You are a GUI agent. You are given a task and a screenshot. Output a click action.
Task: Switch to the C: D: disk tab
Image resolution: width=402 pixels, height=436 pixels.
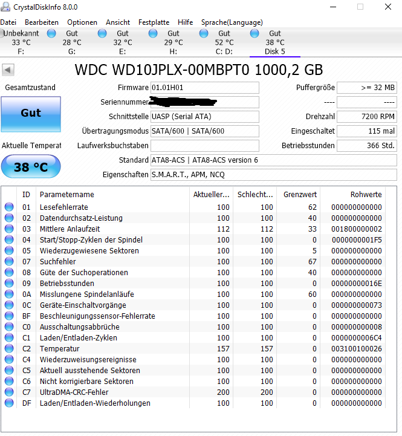(x=224, y=42)
